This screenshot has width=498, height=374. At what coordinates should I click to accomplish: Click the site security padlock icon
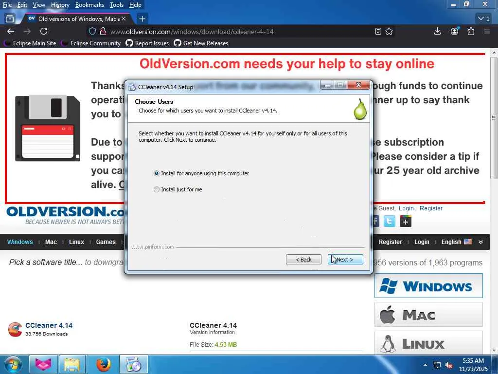pyautogui.click(x=103, y=32)
